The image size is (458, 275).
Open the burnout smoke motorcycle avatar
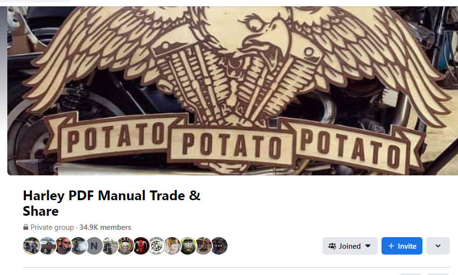click(x=78, y=246)
